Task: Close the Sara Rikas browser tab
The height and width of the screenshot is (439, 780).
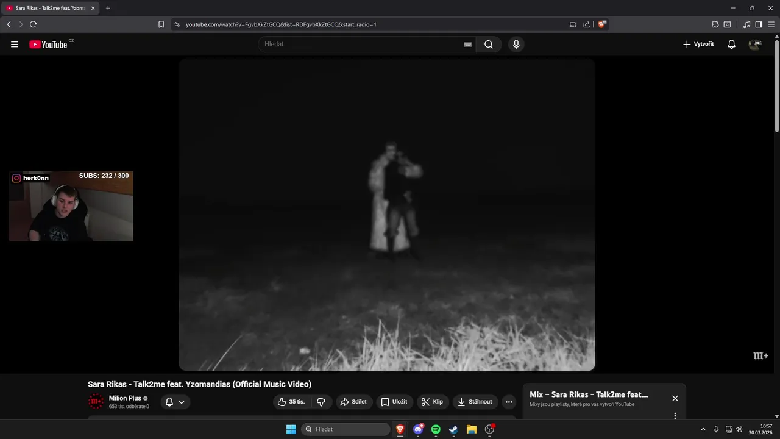Action: pyautogui.click(x=93, y=8)
